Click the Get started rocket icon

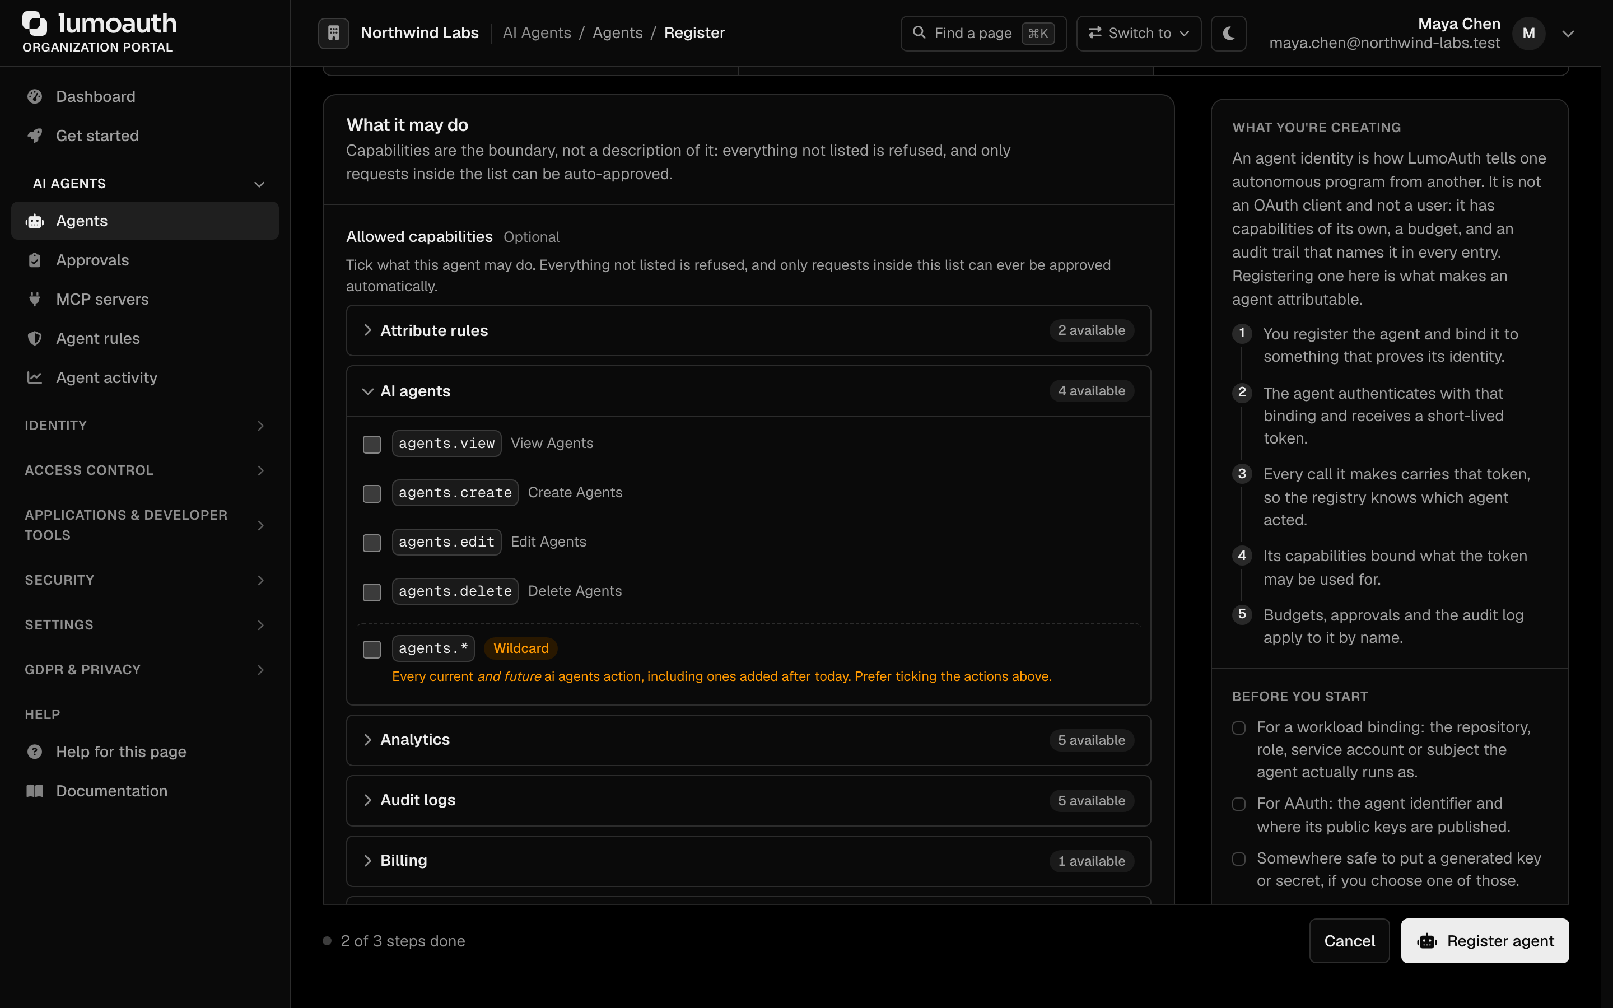pos(35,136)
